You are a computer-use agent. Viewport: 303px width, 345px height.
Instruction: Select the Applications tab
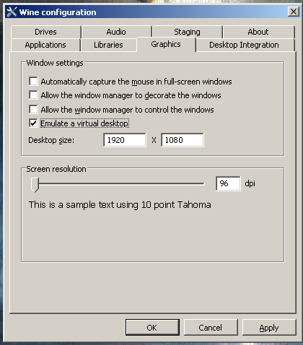pyautogui.click(x=45, y=45)
